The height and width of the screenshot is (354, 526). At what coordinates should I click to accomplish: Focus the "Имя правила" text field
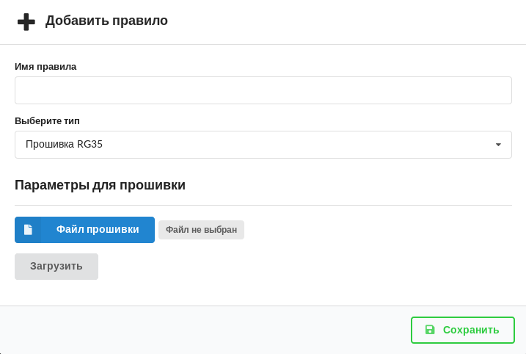[x=263, y=90]
